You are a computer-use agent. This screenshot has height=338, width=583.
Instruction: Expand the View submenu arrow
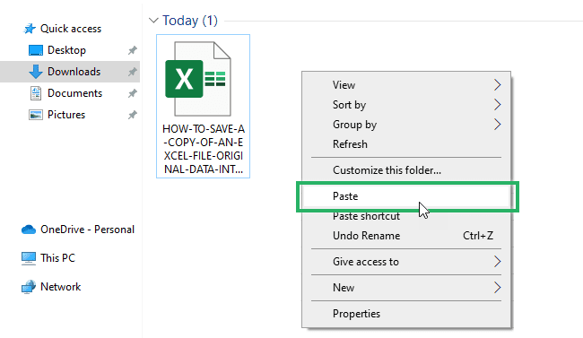pos(498,85)
